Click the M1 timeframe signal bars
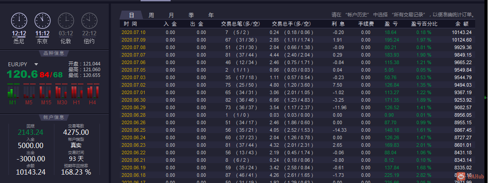The height and width of the screenshot is (183, 488). (x=13, y=91)
